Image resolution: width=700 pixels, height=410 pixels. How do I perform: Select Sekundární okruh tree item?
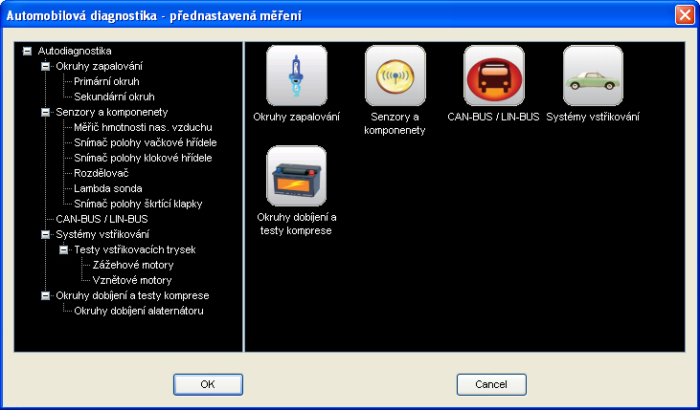point(114,97)
